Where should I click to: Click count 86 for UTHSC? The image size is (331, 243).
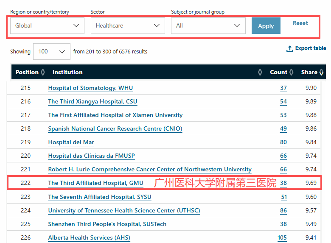[283, 210]
